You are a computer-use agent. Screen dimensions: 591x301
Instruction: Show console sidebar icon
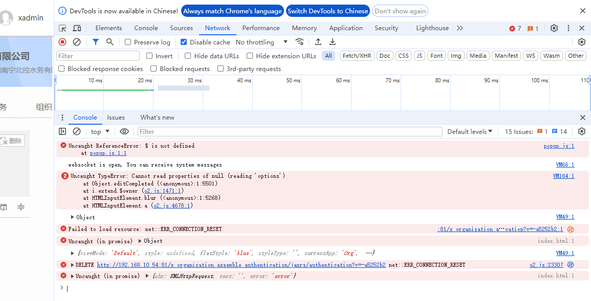62,131
